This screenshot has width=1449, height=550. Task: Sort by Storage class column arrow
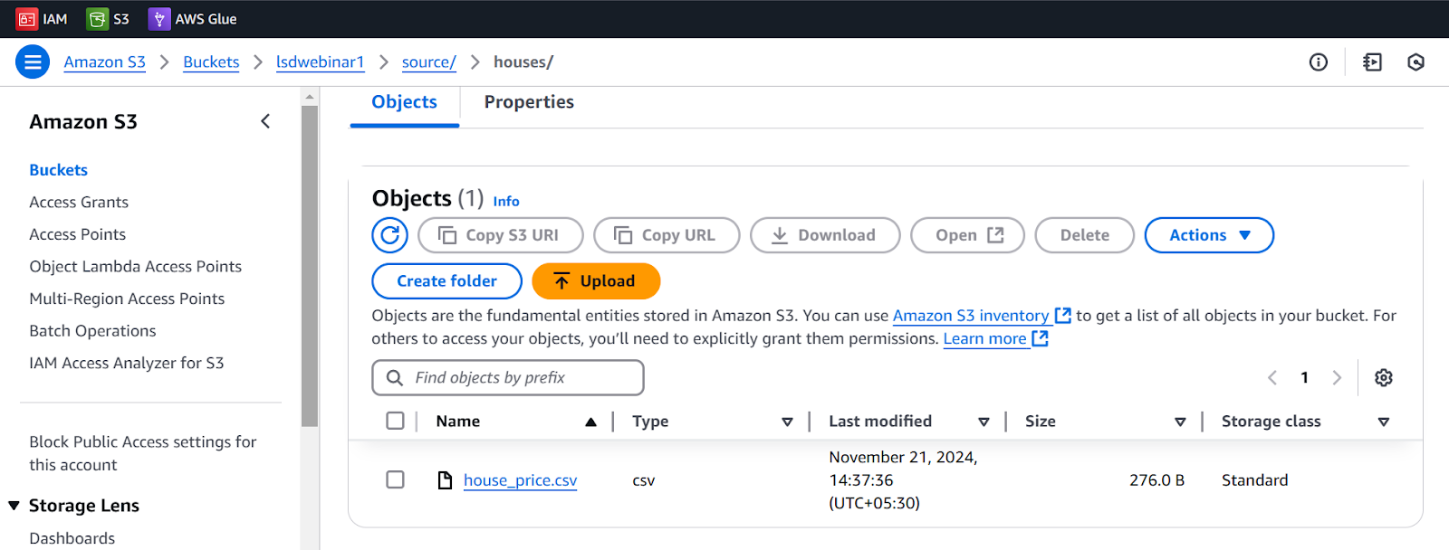click(1384, 422)
